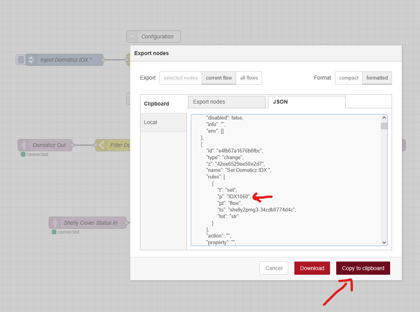Click the output port of Shelly Cover Status In

pyautogui.click(x=126, y=223)
